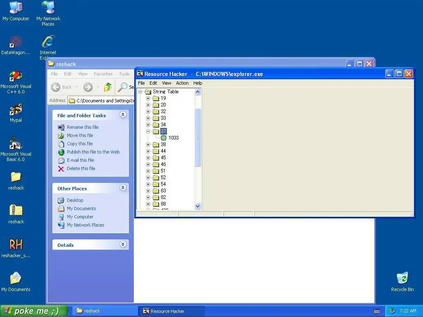Screen dimensions: 423x317
Task: Expand folder 63 in resource tree
Action: point(148,191)
